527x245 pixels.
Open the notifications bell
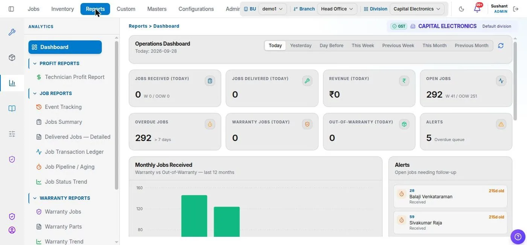(x=477, y=8)
